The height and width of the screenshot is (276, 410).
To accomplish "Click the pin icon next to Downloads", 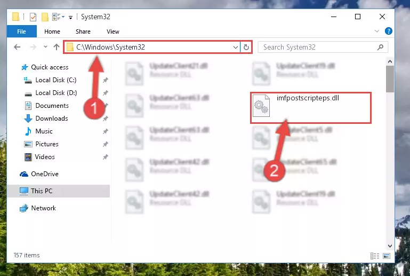I will 106,119.
